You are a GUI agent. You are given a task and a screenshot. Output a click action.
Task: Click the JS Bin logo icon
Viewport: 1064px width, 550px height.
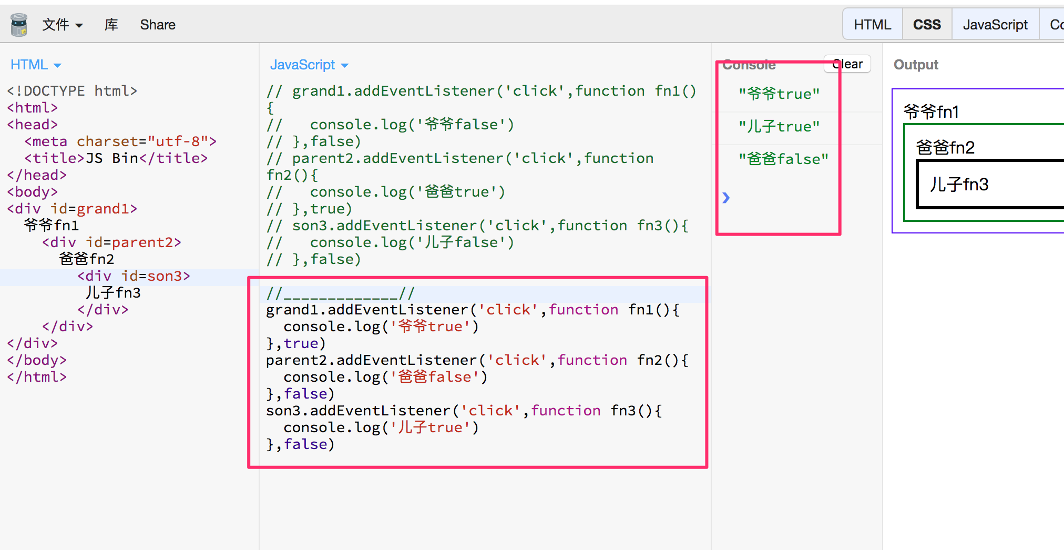tap(19, 25)
